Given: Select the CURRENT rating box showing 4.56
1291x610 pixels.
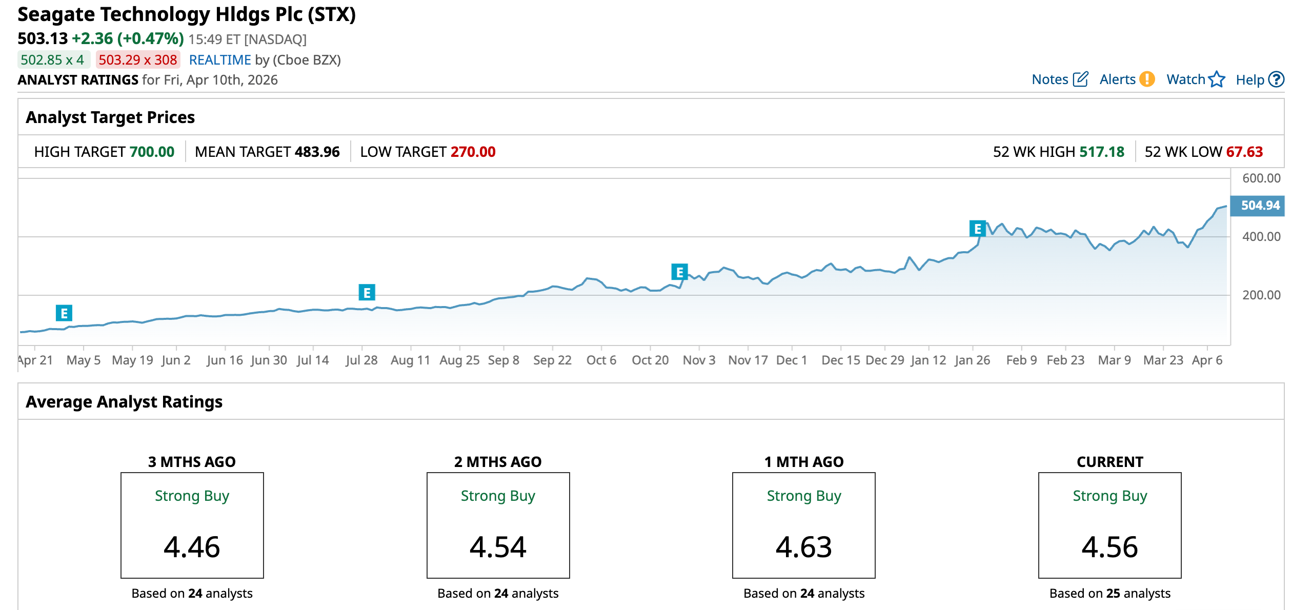Looking at the screenshot, I should coord(1110,525).
